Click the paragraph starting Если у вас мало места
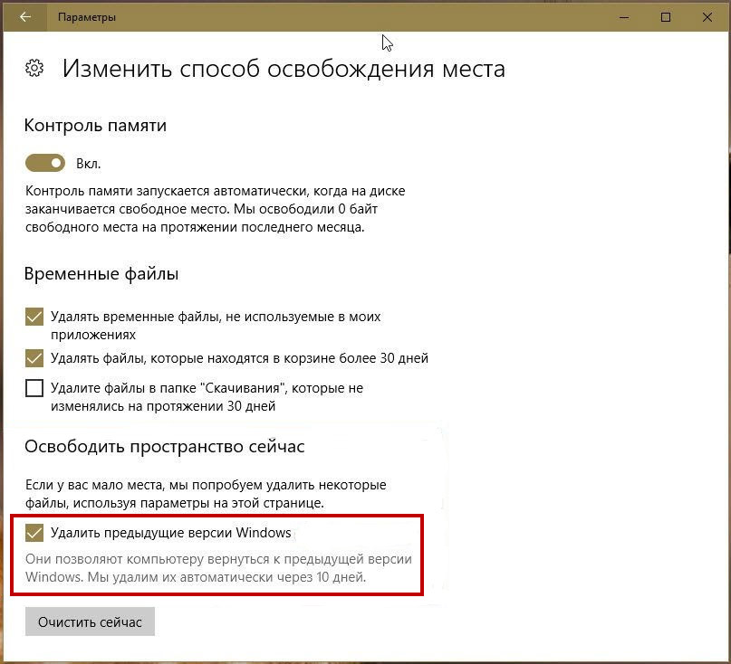The width and height of the screenshot is (731, 664). pos(206,494)
